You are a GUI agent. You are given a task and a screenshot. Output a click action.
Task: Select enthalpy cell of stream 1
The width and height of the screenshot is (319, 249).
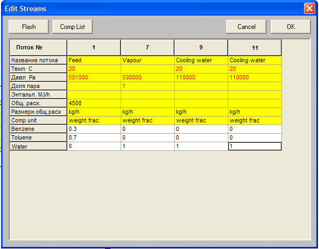point(94,94)
